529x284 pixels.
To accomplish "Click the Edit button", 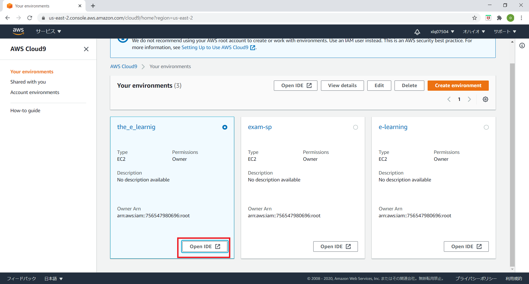I will 379,85.
